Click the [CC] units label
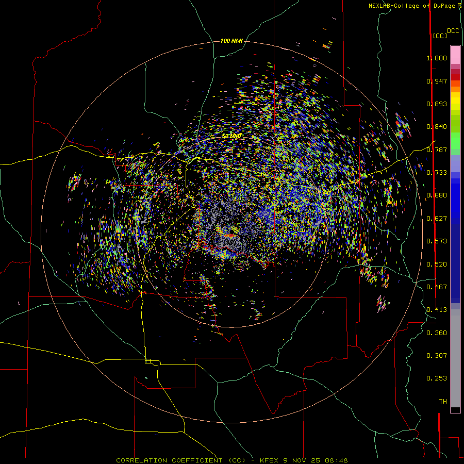 [x=440, y=36]
